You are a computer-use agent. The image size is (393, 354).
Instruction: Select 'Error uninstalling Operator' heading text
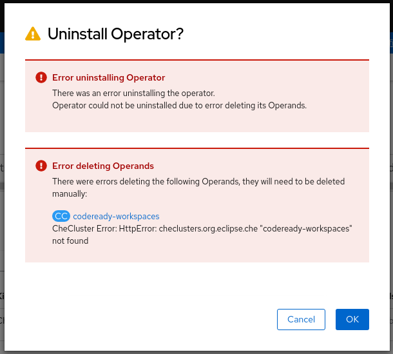coord(108,77)
